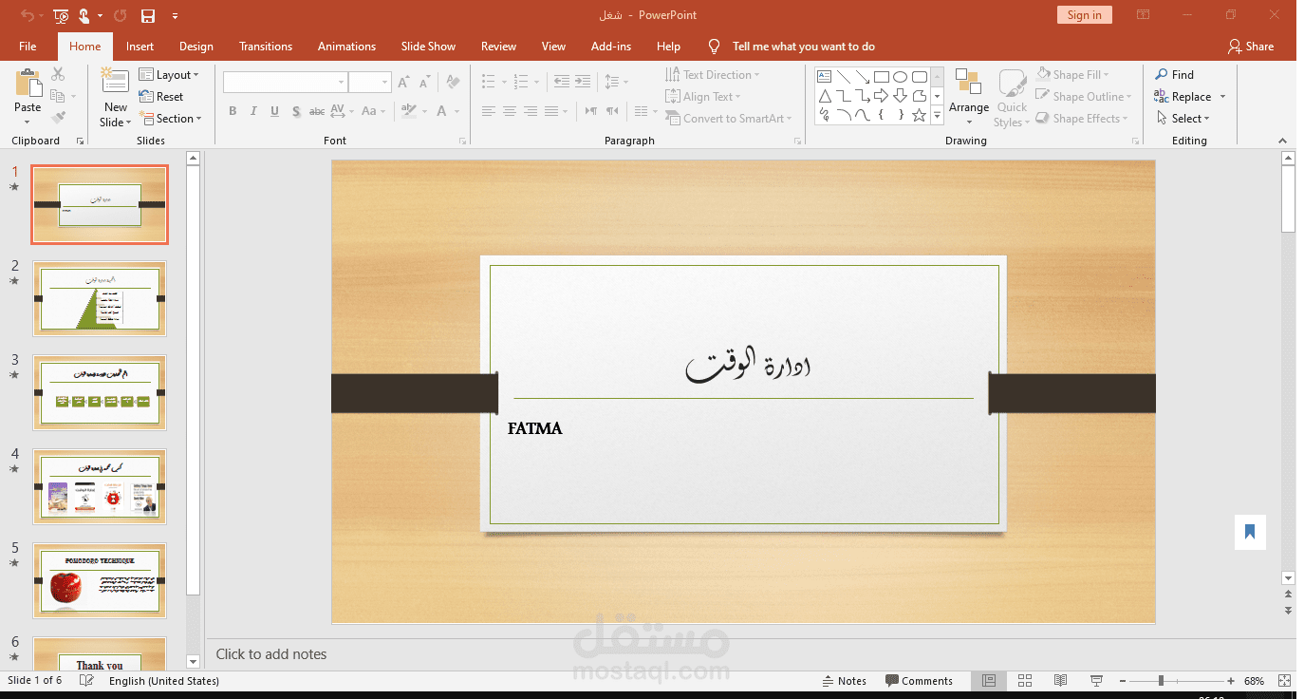Image resolution: width=1304 pixels, height=699 pixels.
Task: Open Comments pane from status bar
Action: 919,681
